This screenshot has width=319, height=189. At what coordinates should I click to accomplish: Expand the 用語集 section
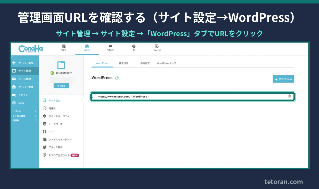coord(25,120)
